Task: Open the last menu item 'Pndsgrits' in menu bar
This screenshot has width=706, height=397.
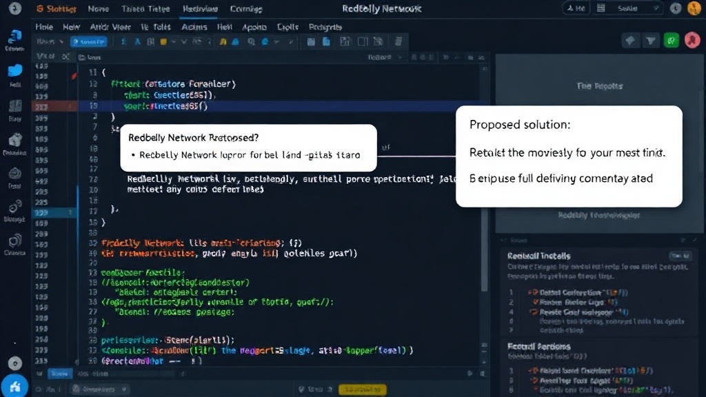Action: [x=325, y=27]
